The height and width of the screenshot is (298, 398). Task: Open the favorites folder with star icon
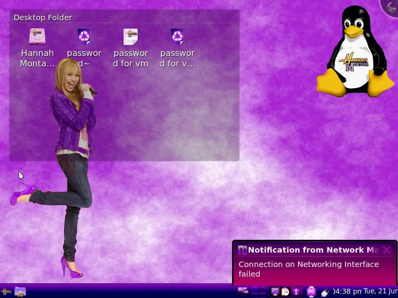(20, 292)
